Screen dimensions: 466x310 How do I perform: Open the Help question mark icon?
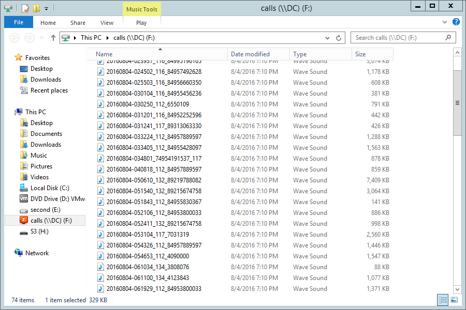(x=456, y=22)
